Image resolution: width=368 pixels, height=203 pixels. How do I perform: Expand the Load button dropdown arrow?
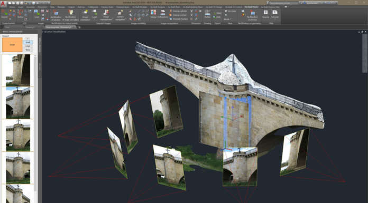[94, 19]
